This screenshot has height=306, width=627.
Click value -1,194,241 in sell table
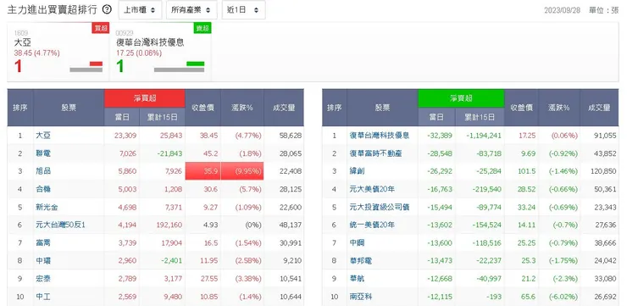coord(484,136)
